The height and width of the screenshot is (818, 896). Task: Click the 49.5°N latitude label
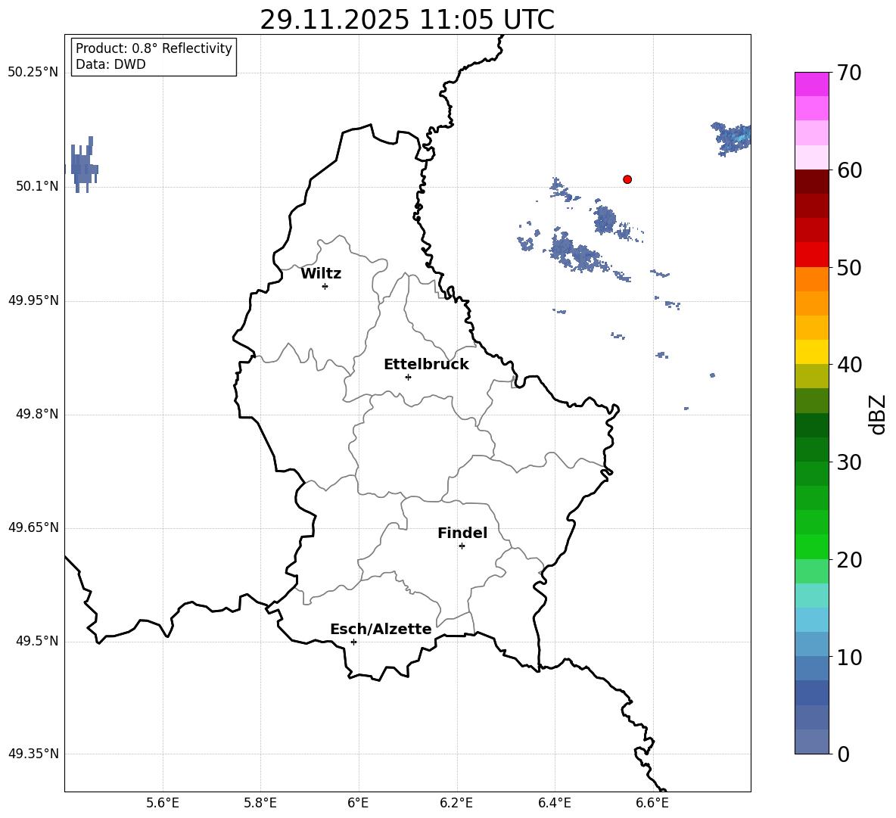point(38,641)
